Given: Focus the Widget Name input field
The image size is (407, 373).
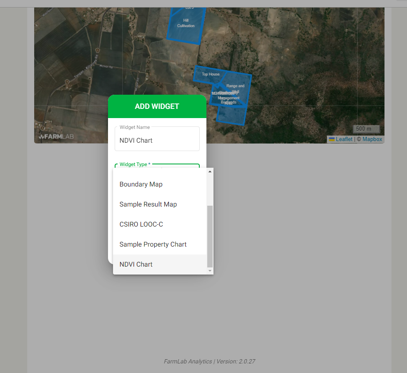Looking at the screenshot, I should [157, 141].
